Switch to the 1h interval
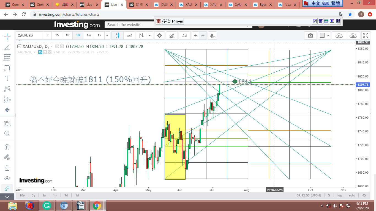The width and height of the screenshot is (376, 211). tap(67, 35)
